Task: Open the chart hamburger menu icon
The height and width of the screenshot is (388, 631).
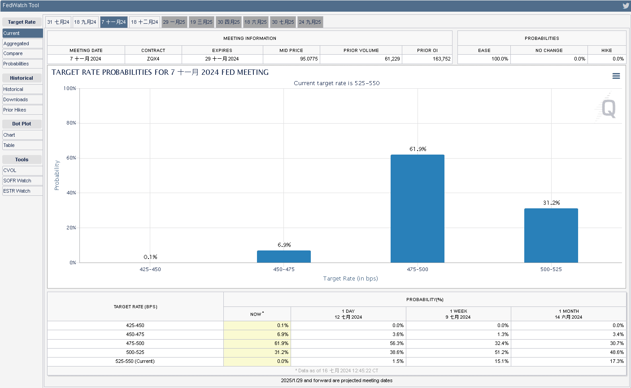Action: pyautogui.click(x=616, y=76)
